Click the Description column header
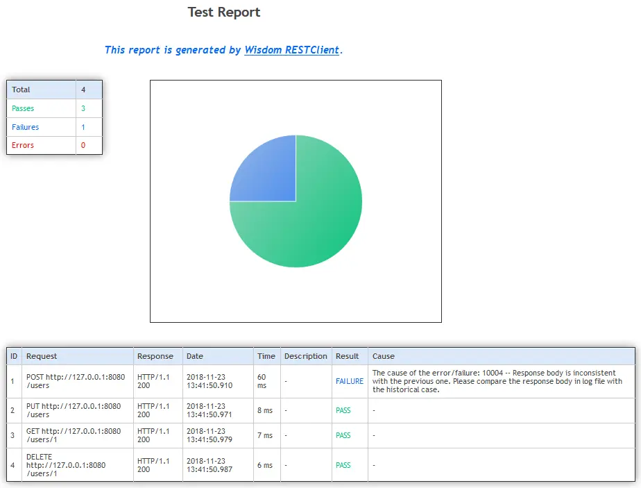This screenshot has width=641, height=488. pos(306,356)
